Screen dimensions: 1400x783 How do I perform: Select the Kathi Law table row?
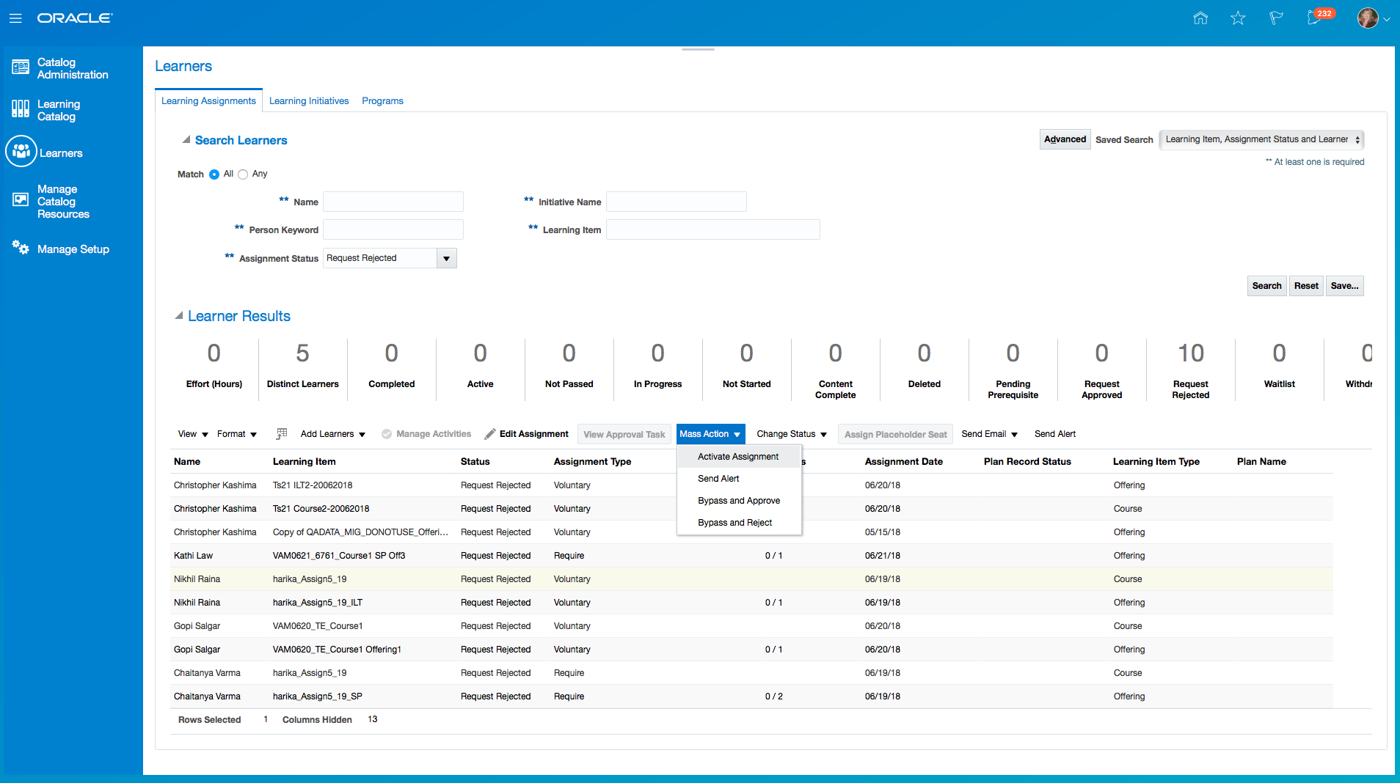point(194,556)
